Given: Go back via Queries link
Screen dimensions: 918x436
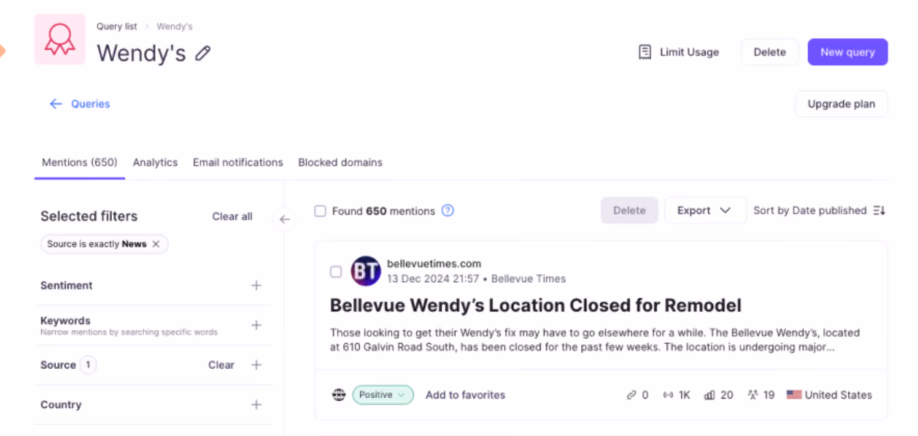Looking at the screenshot, I should [90, 104].
